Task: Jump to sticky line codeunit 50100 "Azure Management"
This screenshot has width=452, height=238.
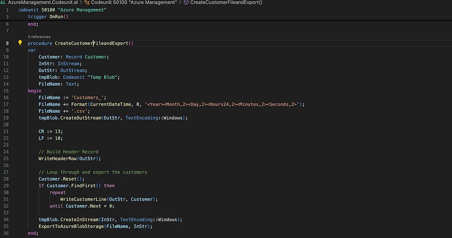Action: [x=62, y=10]
